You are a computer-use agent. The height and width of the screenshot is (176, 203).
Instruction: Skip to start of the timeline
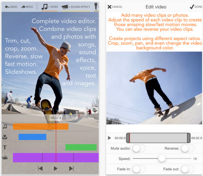(40, 169)
